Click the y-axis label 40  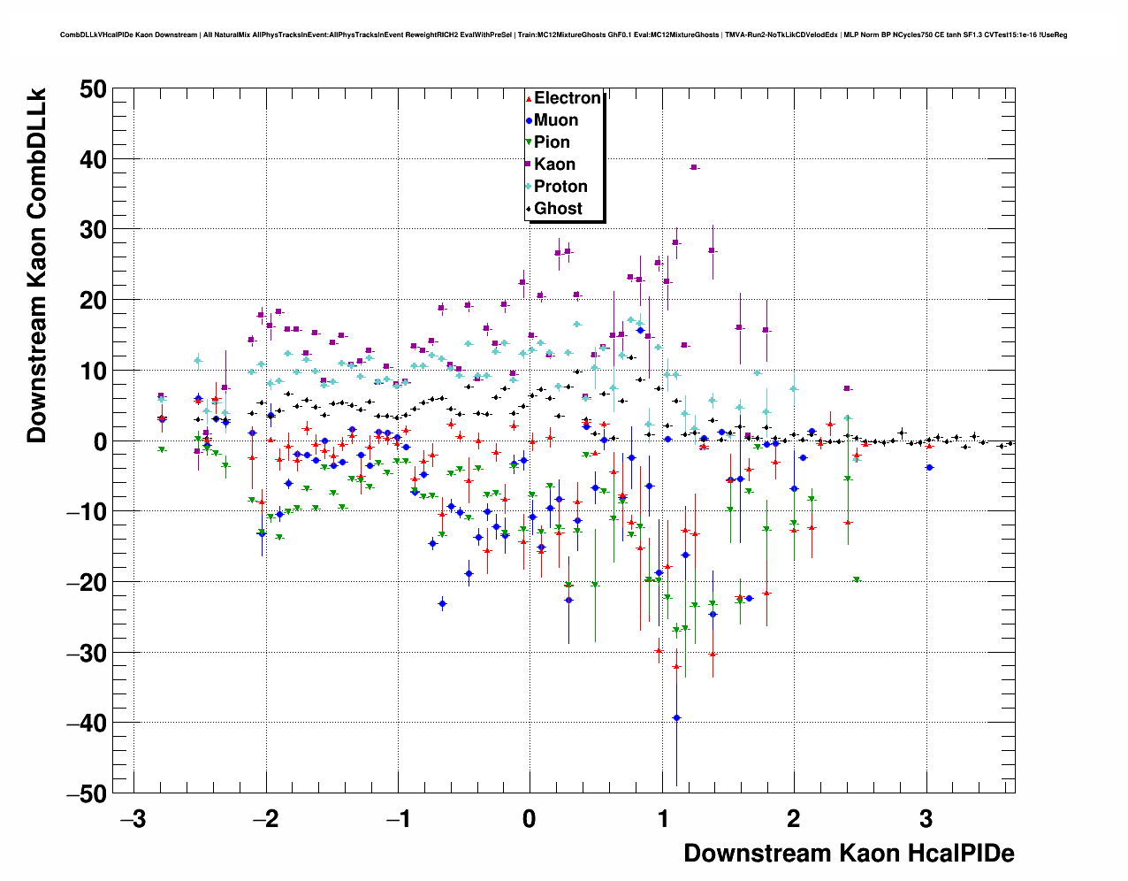92,159
